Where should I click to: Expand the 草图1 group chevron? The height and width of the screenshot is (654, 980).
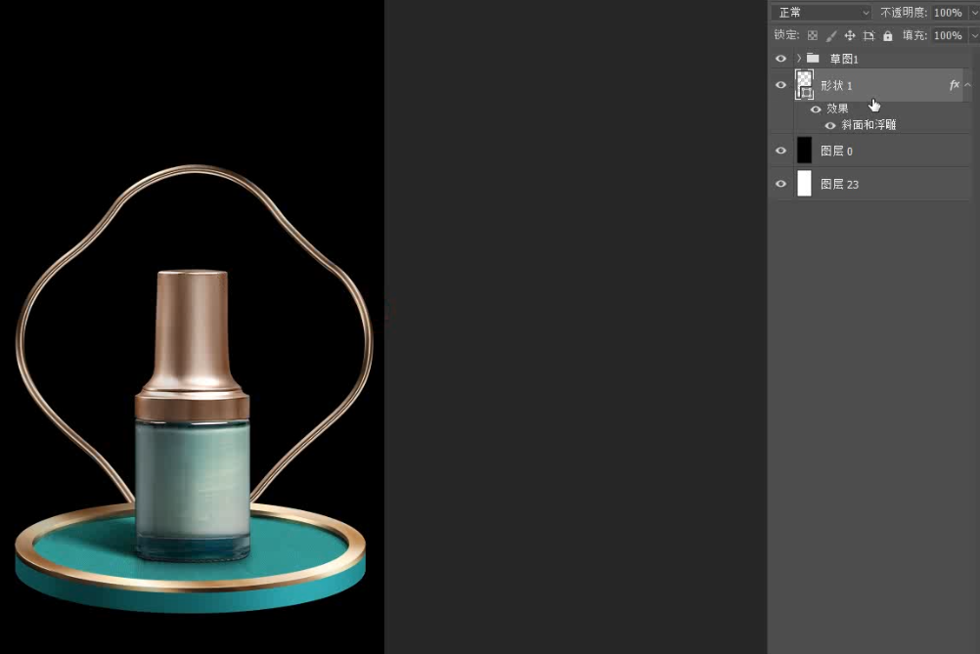(x=799, y=59)
